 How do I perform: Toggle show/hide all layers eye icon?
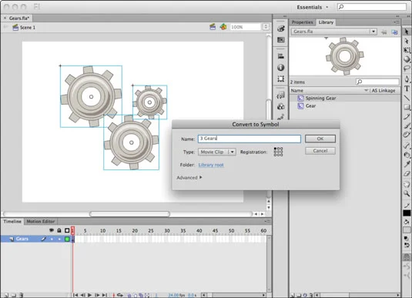click(x=52, y=230)
